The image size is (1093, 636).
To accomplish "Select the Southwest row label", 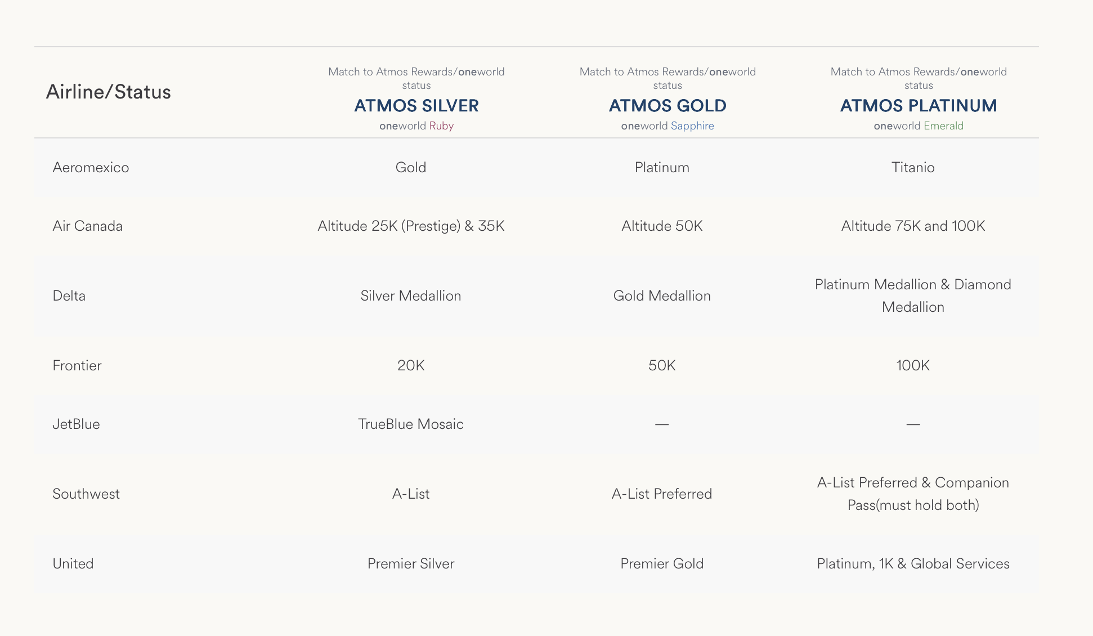I will [86, 494].
